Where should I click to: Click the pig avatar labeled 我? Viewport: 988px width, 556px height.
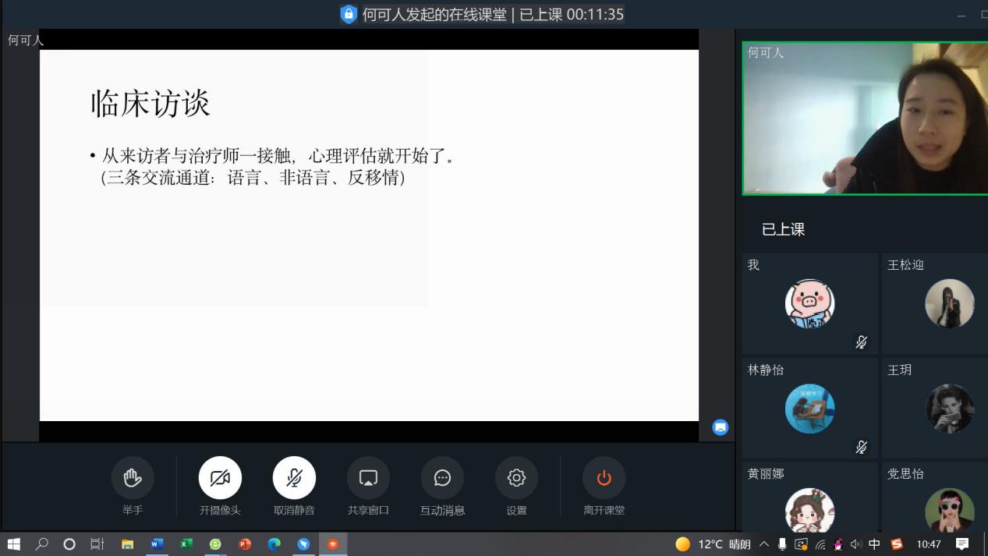(809, 303)
